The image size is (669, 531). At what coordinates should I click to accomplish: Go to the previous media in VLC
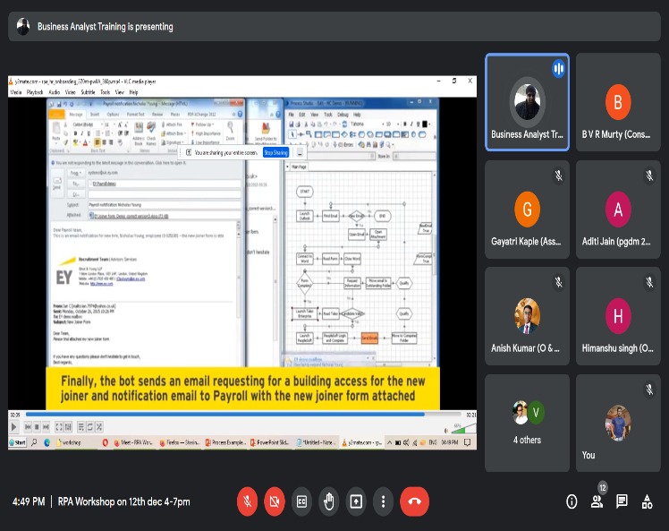pos(28,427)
